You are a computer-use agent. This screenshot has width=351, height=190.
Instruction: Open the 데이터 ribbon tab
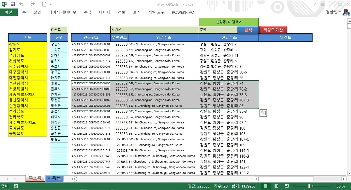click(x=105, y=12)
